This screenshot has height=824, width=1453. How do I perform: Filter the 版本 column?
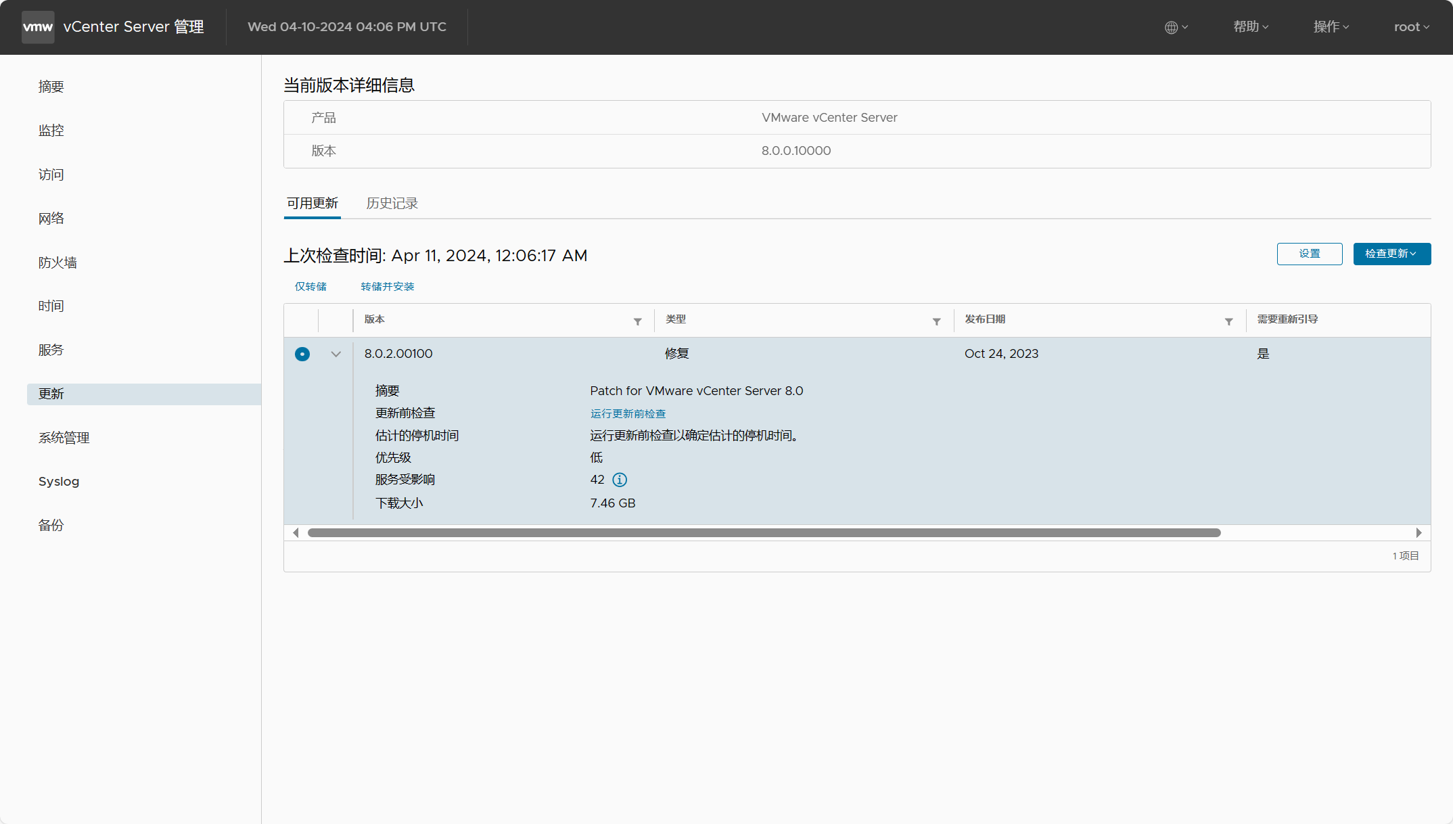(638, 321)
